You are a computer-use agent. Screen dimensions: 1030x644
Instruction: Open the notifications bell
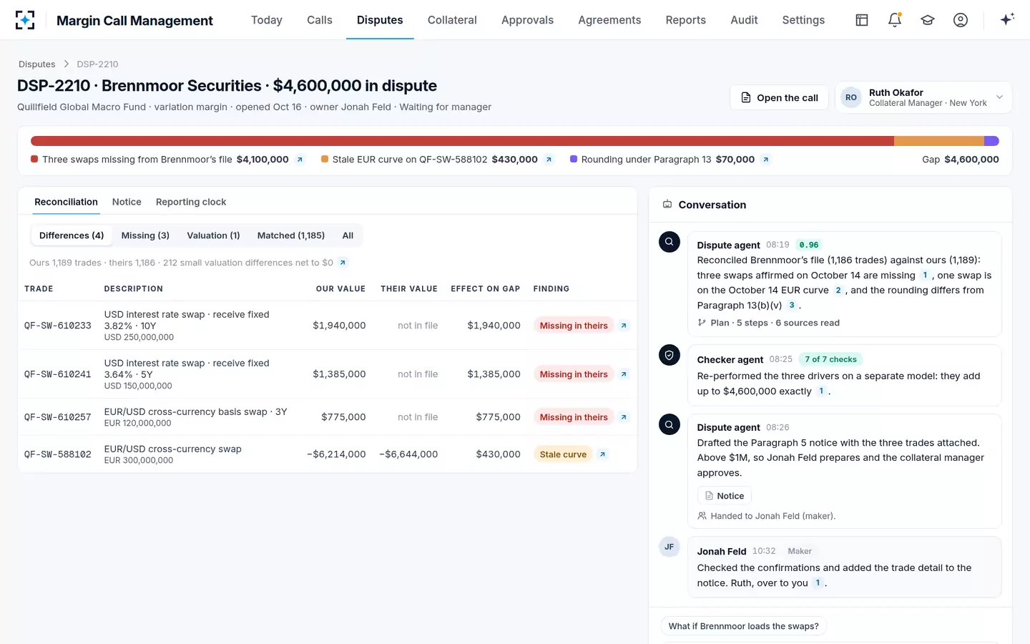(x=895, y=20)
